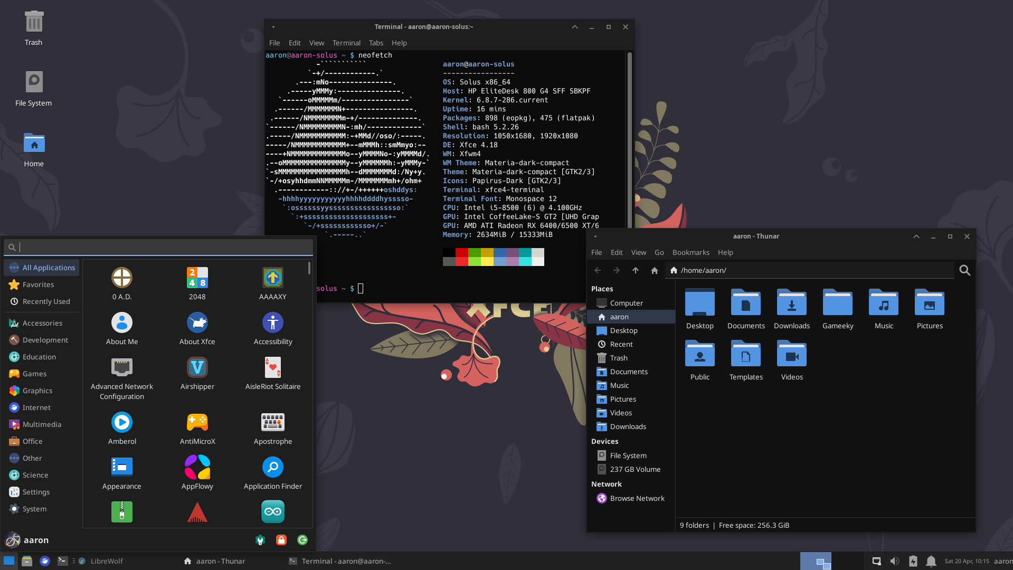The image size is (1013, 570).
Task: Select File System under Thunar Devices
Action: [631, 455]
